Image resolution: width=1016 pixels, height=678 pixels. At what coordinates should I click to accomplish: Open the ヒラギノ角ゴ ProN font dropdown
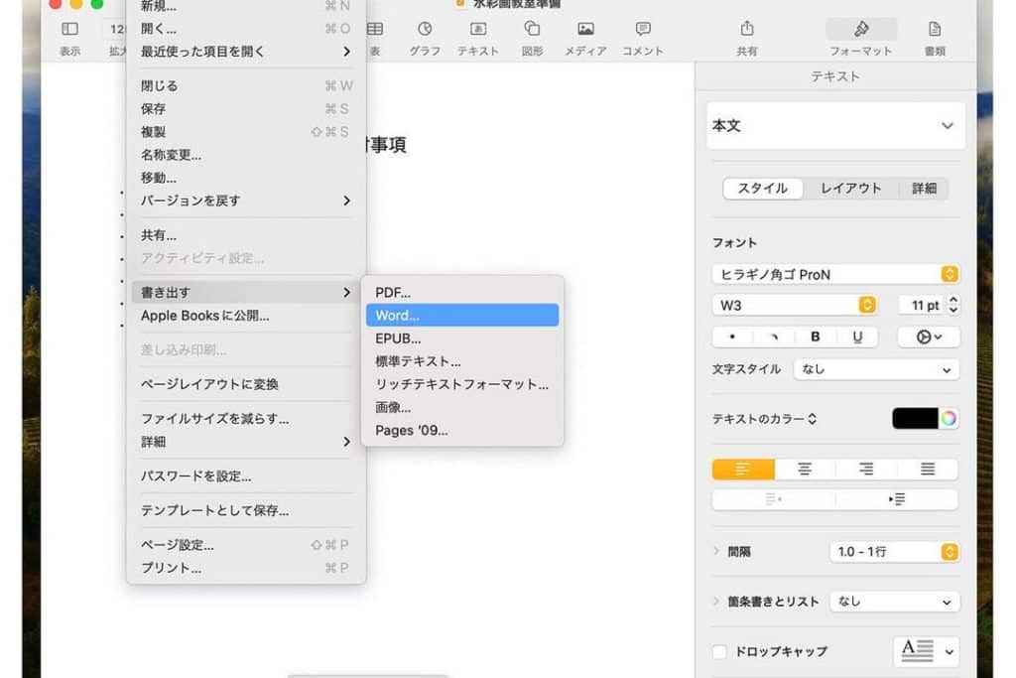coord(835,274)
